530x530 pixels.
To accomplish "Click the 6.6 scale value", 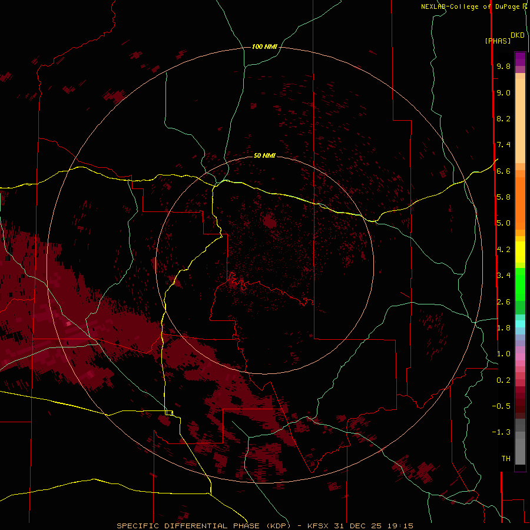I will point(503,171).
